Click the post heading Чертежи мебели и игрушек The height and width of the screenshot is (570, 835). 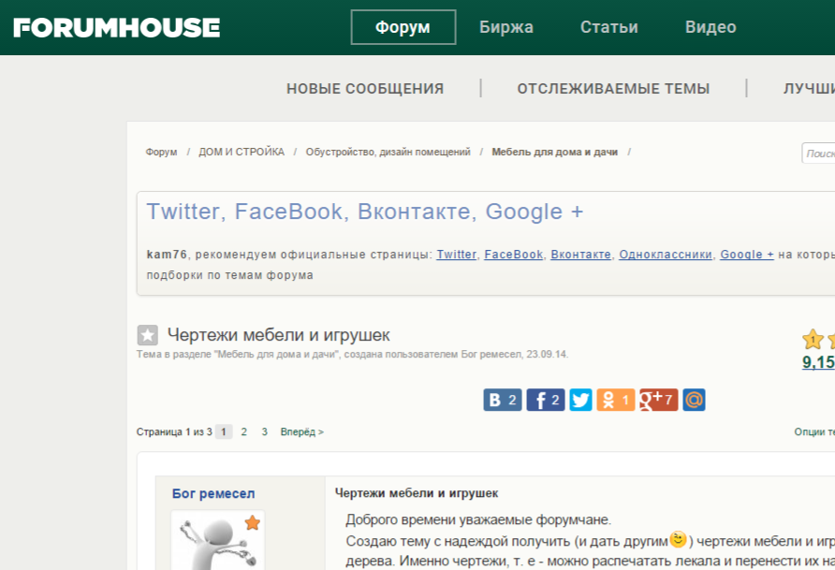[417, 493]
